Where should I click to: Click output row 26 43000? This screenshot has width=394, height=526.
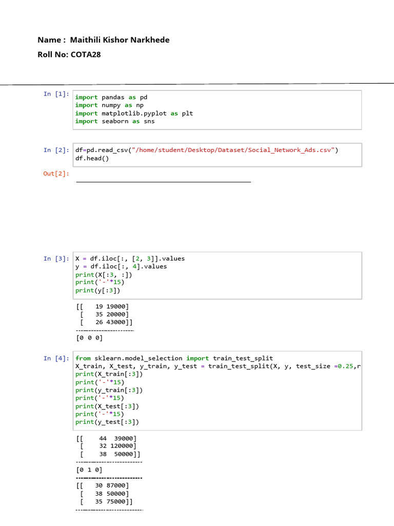(106, 322)
